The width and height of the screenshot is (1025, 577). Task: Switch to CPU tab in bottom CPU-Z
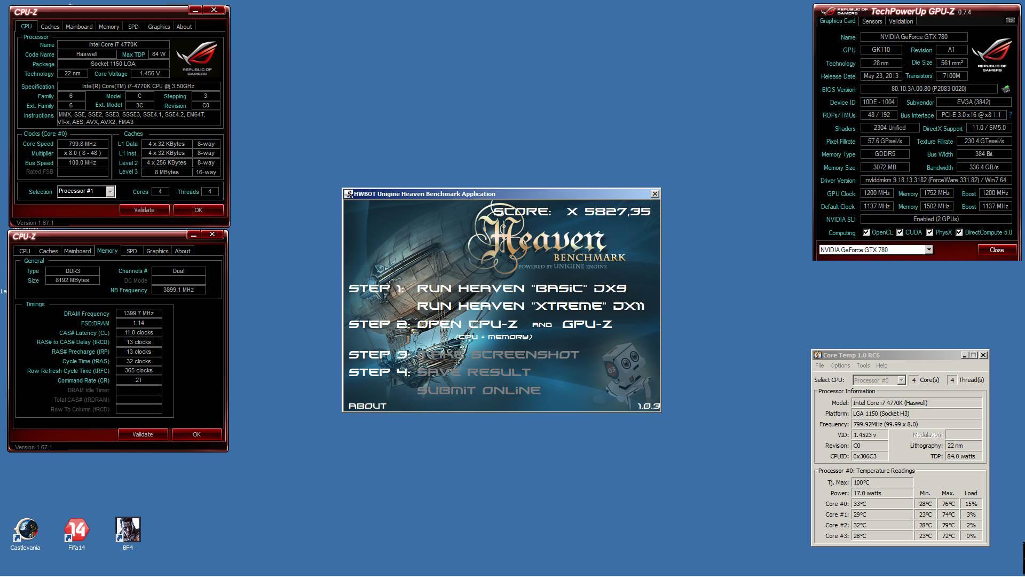tap(25, 251)
